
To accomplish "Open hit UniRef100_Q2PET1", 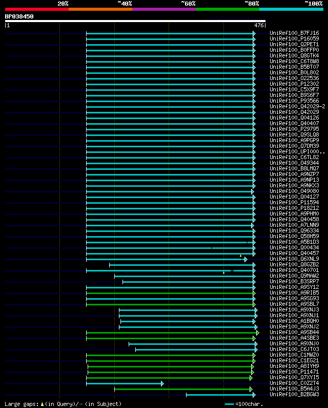I will (294, 44).
